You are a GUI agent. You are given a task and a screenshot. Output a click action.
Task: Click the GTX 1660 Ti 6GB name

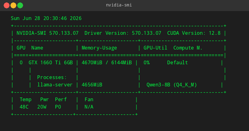coord(50,62)
